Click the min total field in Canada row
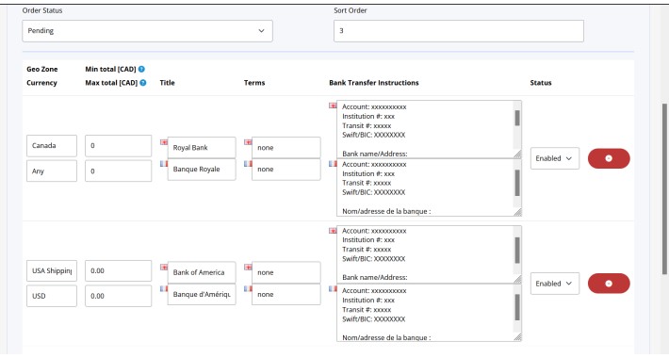This screenshot has width=669, height=358. tap(118, 146)
